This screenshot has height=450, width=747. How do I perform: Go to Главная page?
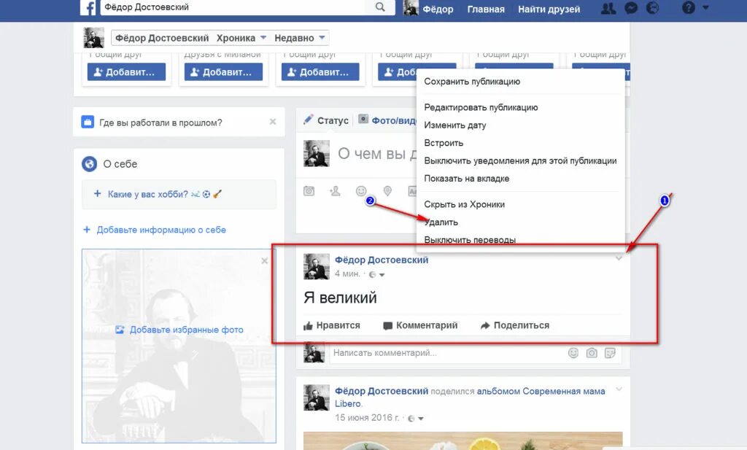click(485, 9)
